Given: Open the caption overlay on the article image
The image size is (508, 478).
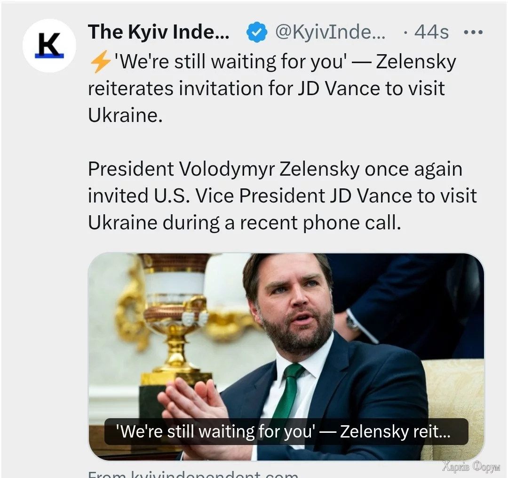Looking at the screenshot, I should [286, 431].
